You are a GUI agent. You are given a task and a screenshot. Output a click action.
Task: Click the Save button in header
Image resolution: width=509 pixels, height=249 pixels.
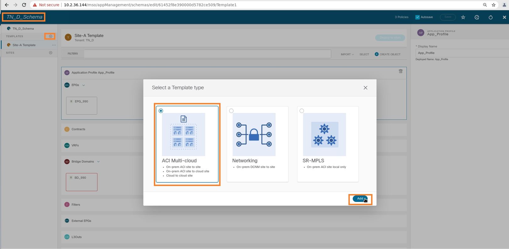click(448, 17)
